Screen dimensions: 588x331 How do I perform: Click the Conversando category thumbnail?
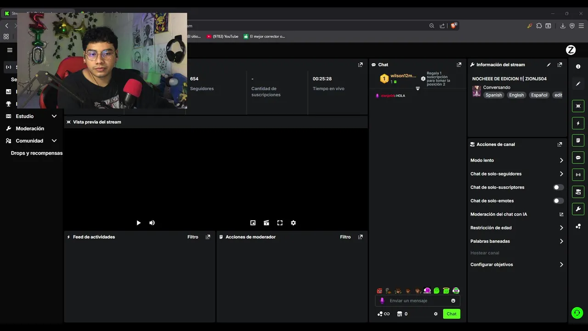click(477, 91)
